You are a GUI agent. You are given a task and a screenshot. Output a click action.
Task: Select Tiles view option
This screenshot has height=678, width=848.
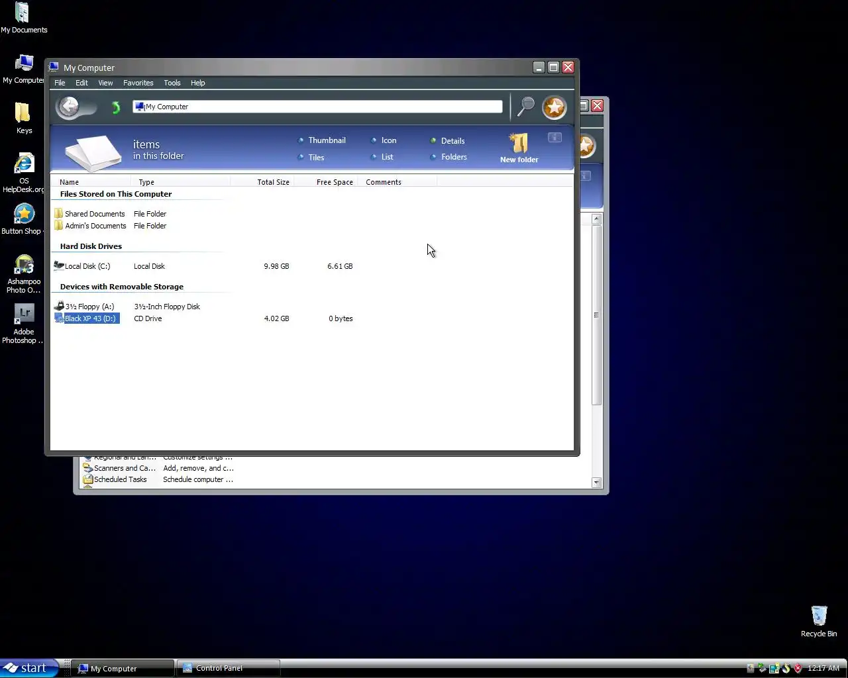[311, 158]
